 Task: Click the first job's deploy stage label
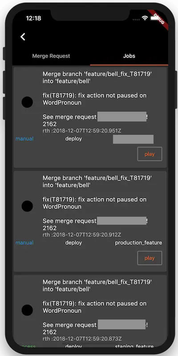pyautogui.click(x=73, y=139)
